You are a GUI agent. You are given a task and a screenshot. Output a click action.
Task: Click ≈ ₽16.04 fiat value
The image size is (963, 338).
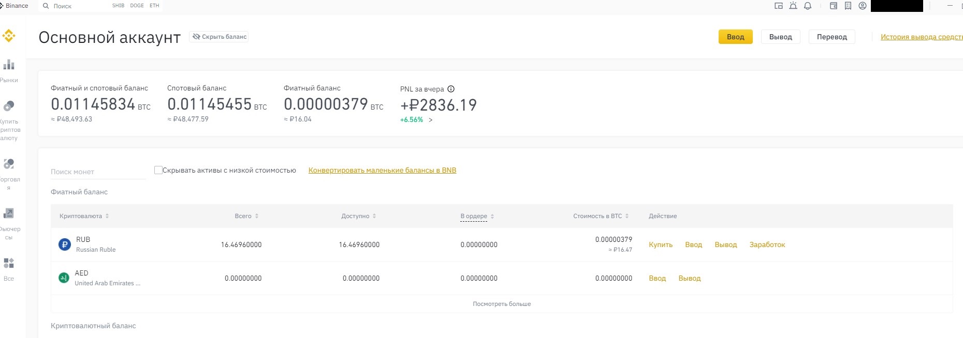(x=298, y=119)
